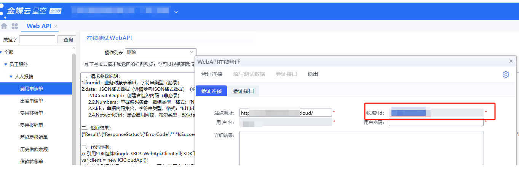Close the Web API tab
The image size is (519, 175).
(x=56, y=26)
